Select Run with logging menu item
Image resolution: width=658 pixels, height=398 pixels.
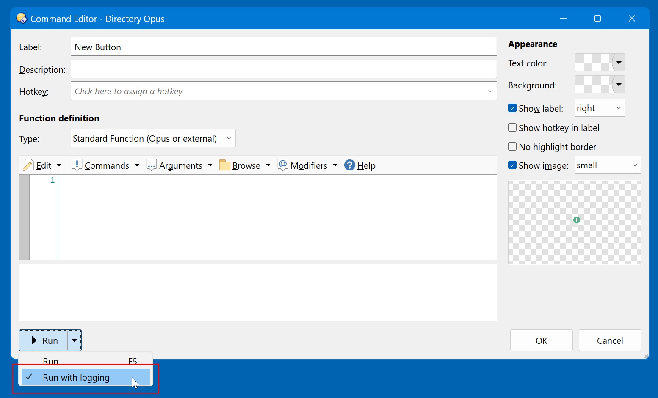(86, 377)
